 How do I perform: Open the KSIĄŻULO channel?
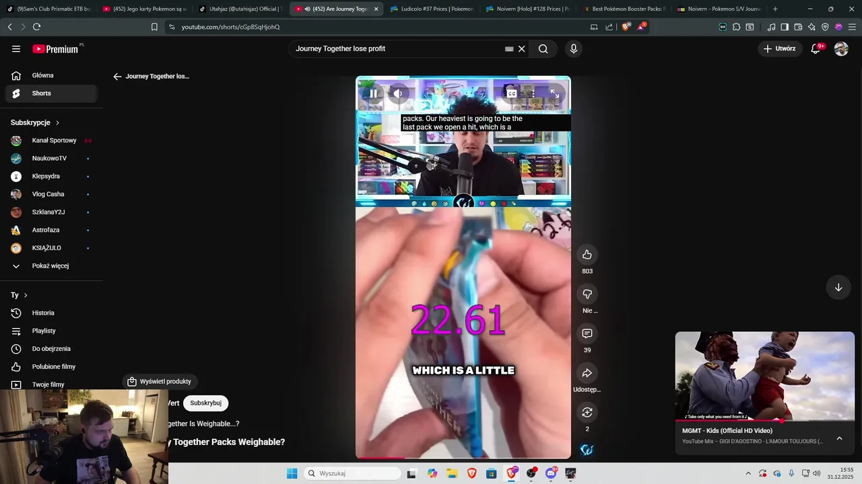pos(51,248)
